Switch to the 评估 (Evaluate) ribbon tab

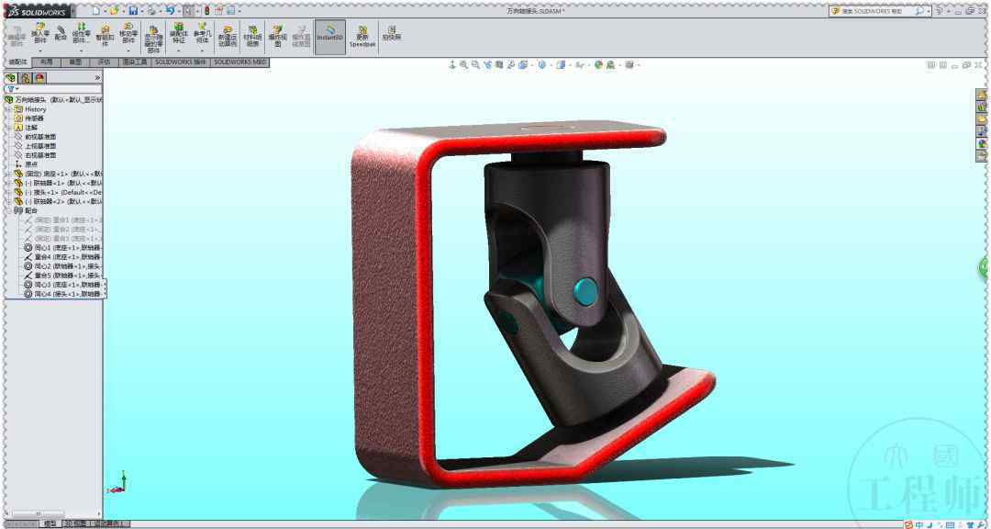click(104, 62)
